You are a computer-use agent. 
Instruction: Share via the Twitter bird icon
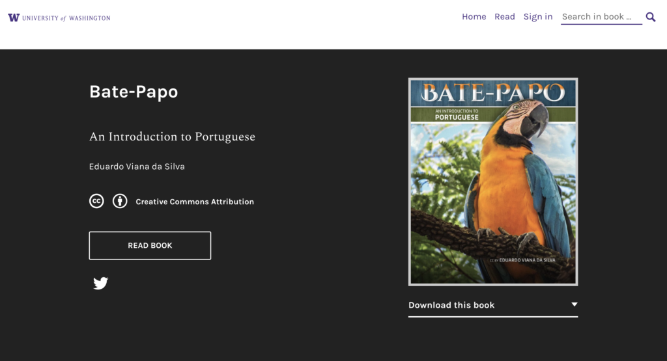tap(100, 283)
